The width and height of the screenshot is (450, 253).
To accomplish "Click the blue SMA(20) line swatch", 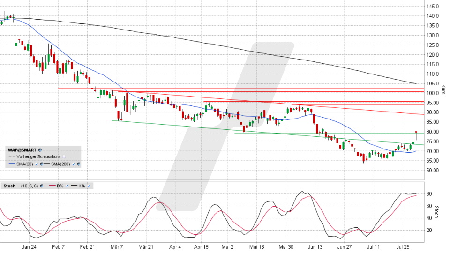I will coord(12,164).
